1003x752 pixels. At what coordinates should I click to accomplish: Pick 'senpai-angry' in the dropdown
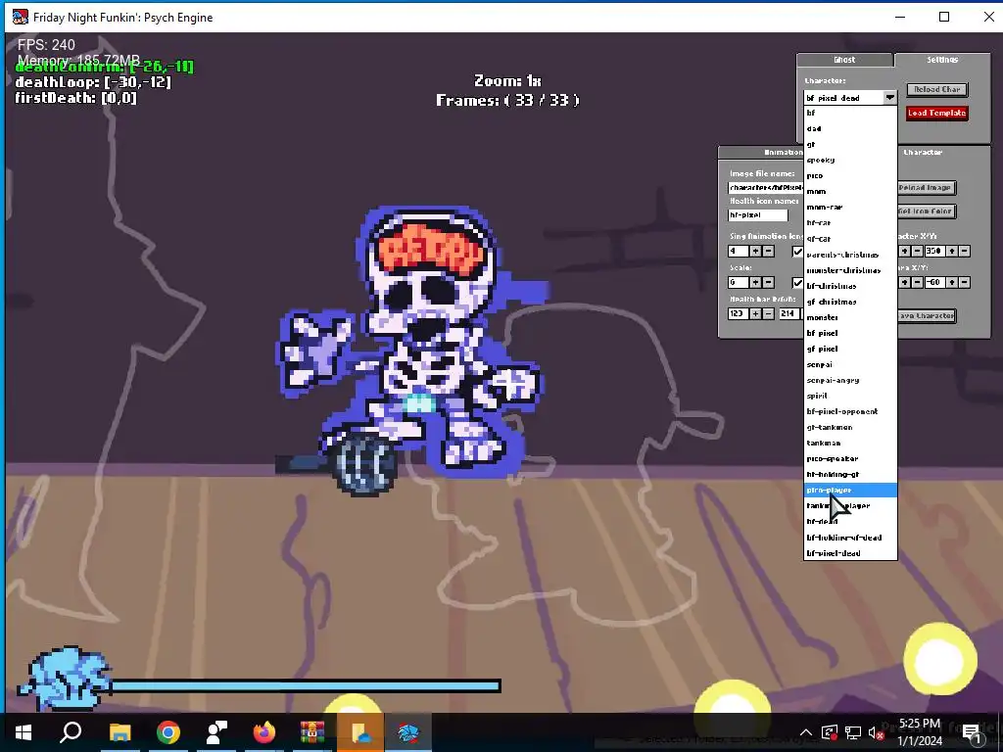850,380
